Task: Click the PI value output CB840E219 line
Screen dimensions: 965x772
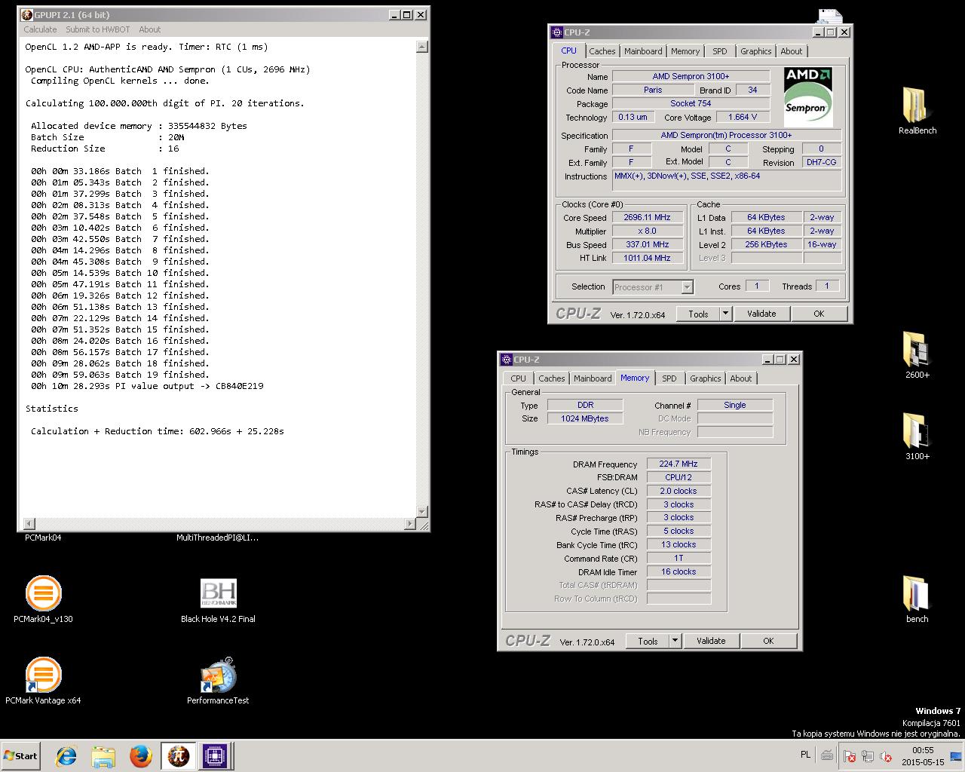Action: (147, 386)
